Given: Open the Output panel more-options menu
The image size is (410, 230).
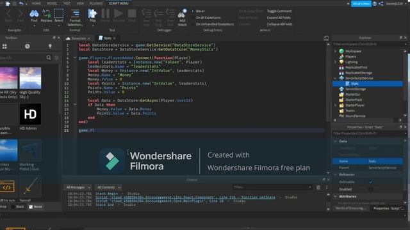Looking at the screenshot, I should [327, 187].
